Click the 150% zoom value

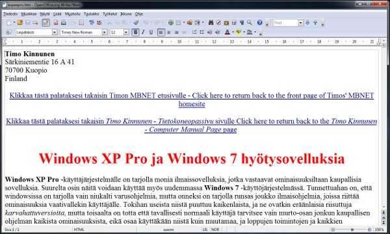[x=380, y=229]
